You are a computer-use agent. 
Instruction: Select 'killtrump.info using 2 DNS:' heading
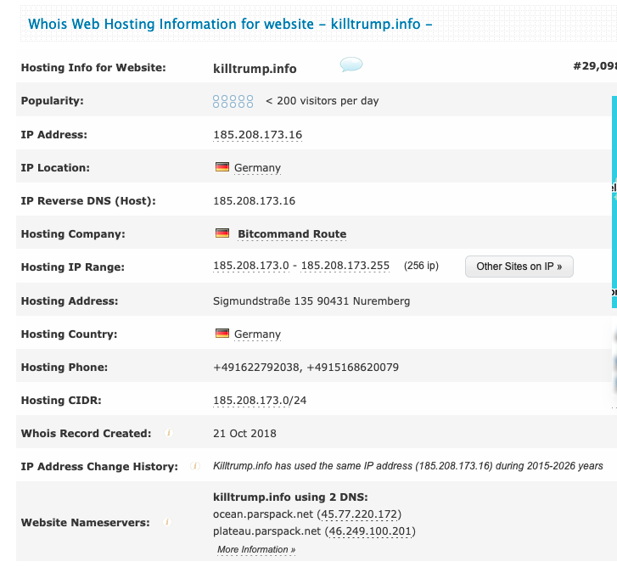click(x=290, y=497)
